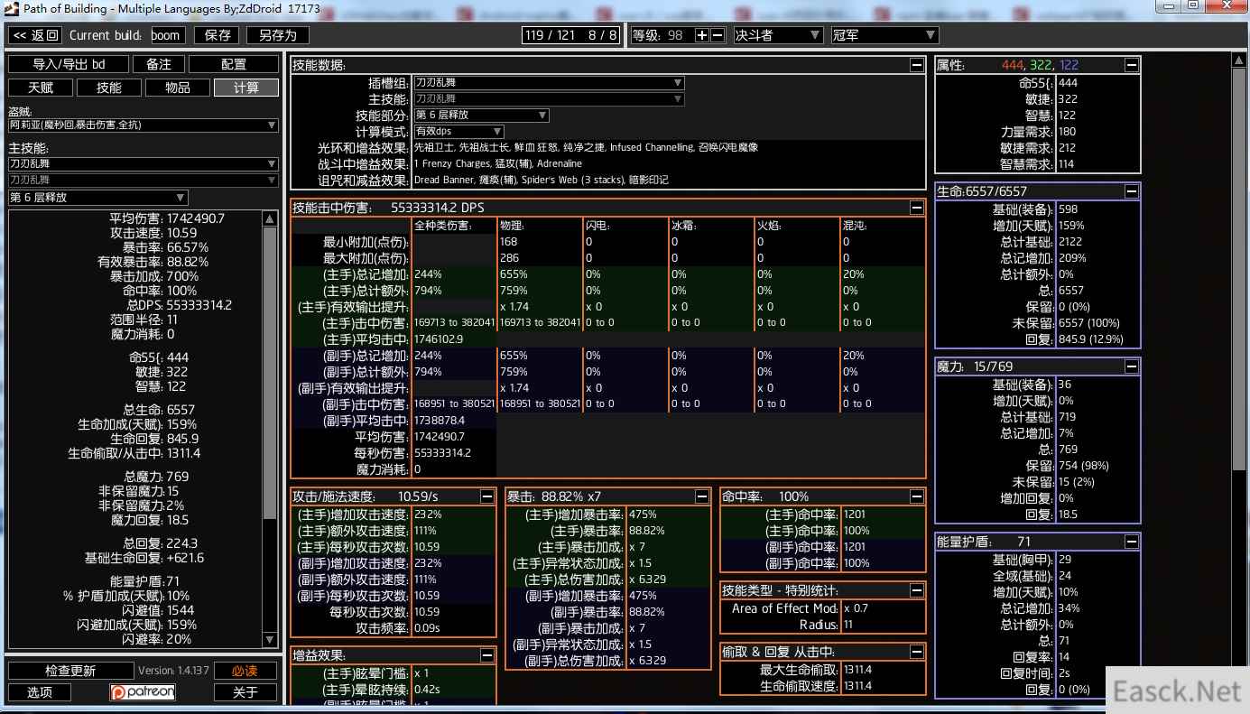Collapse the 技能数据 section
Viewport: 1250px width, 714px height.
point(917,65)
